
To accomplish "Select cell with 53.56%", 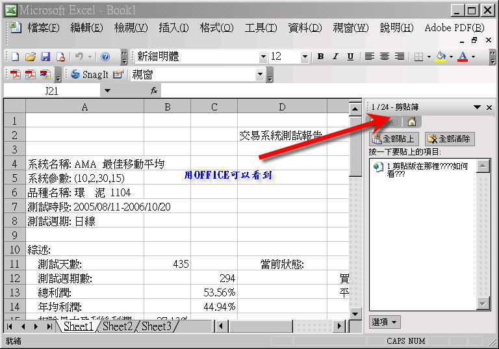I will (x=214, y=292).
